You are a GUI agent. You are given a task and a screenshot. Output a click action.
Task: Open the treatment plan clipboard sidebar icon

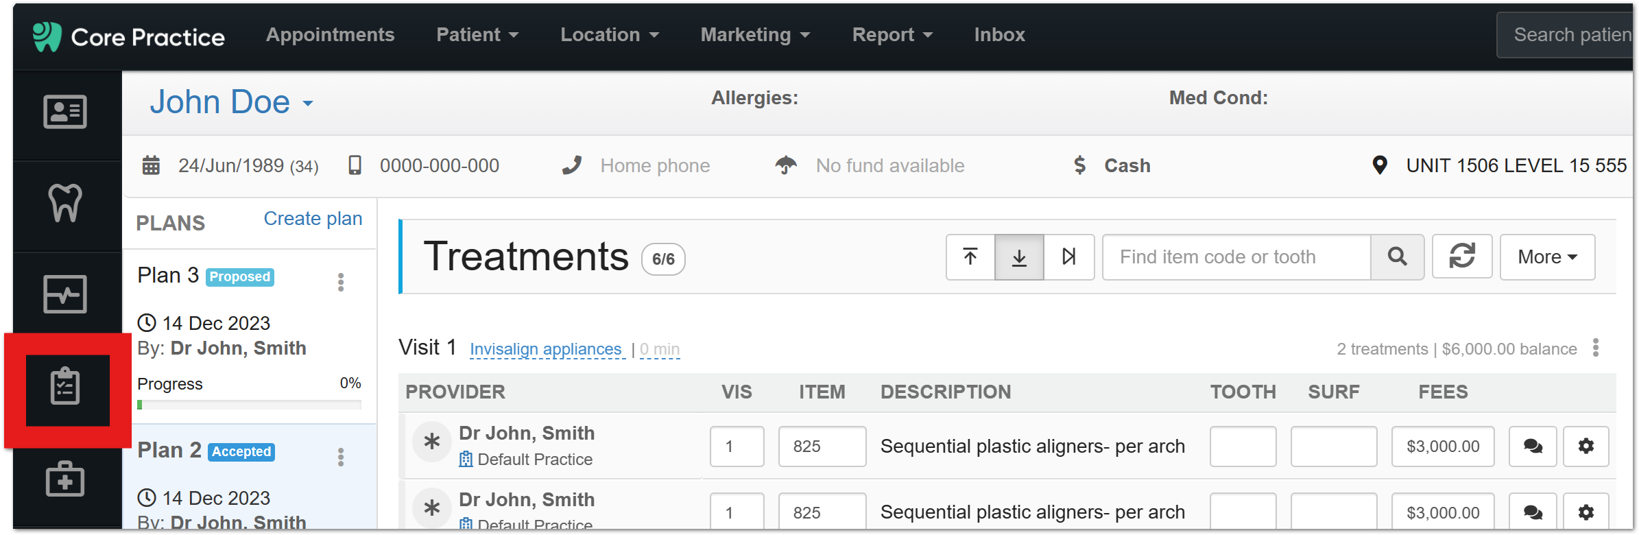[x=66, y=387]
